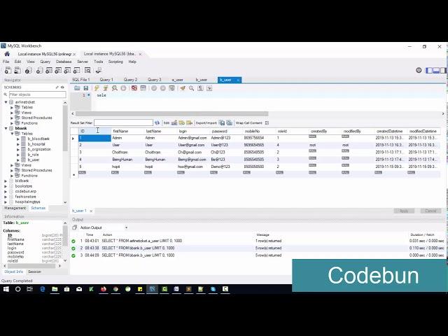Click the Create stored procedure toolbar icon
Image resolution: width=448 pixels, height=336 pixels.
(67, 70)
